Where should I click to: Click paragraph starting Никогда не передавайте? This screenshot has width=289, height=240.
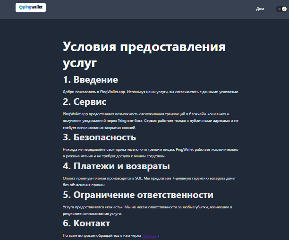point(151,153)
